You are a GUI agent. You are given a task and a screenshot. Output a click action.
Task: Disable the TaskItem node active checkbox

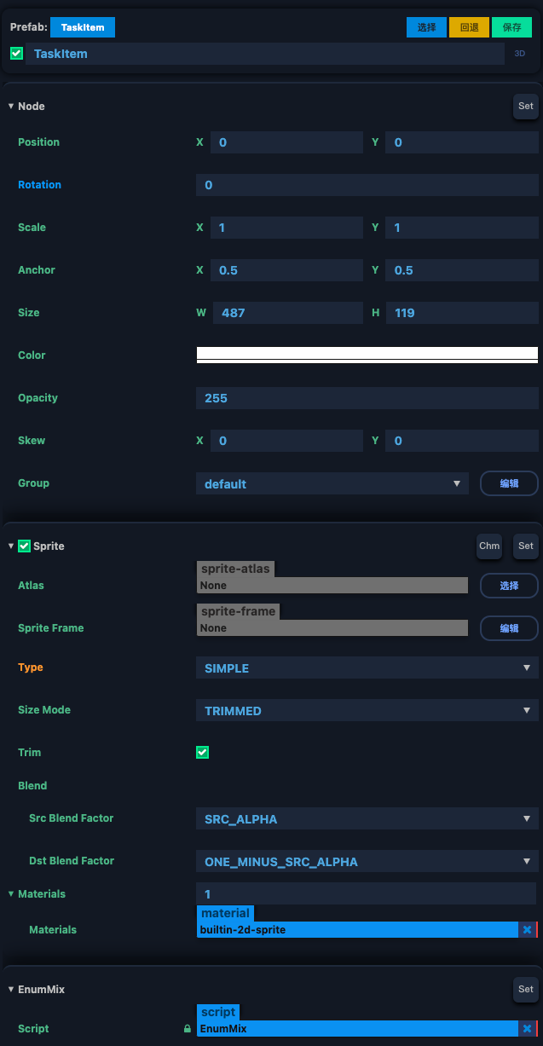(16, 54)
